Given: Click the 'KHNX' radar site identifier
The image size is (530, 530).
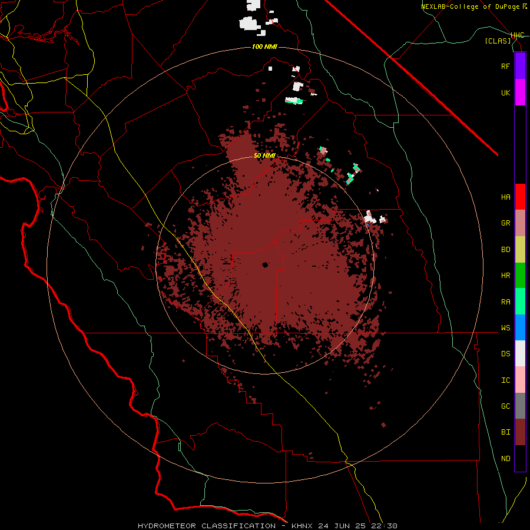Looking at the screenshot, I should 303,526.
